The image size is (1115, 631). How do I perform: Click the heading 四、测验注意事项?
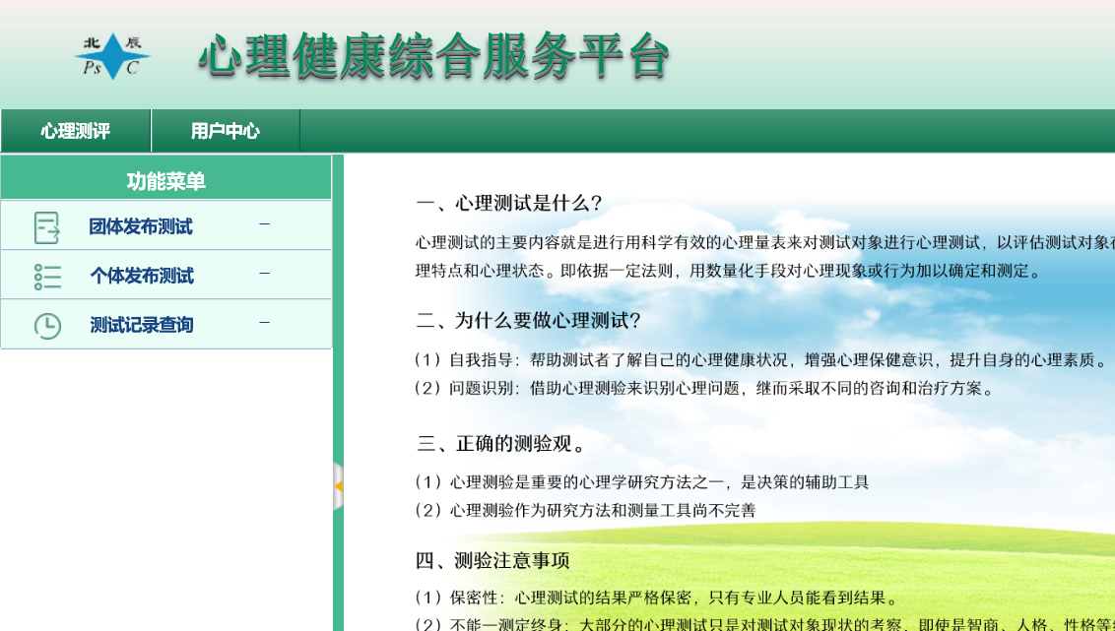click(492, 561)
